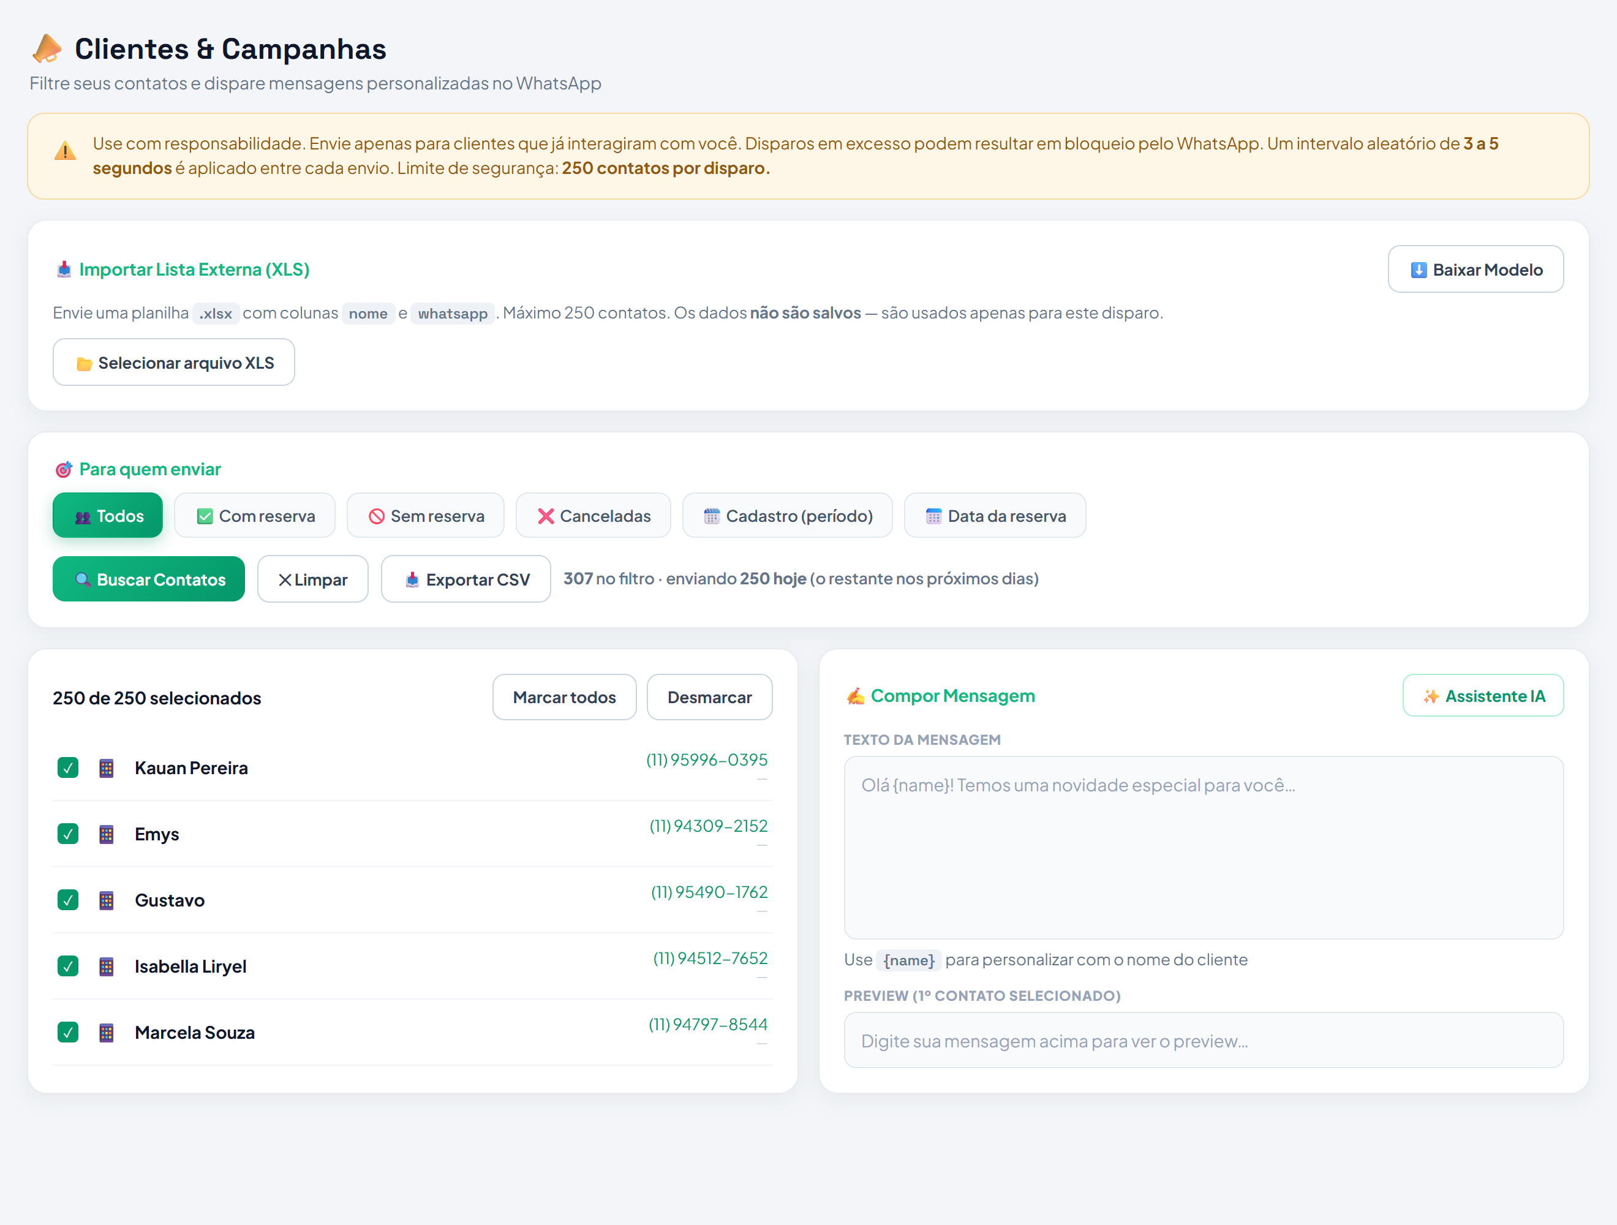This screenshot has width=1617, height=1225.
Task: Deselect all contacts with Desmarcar
Action: pos(709,697)
